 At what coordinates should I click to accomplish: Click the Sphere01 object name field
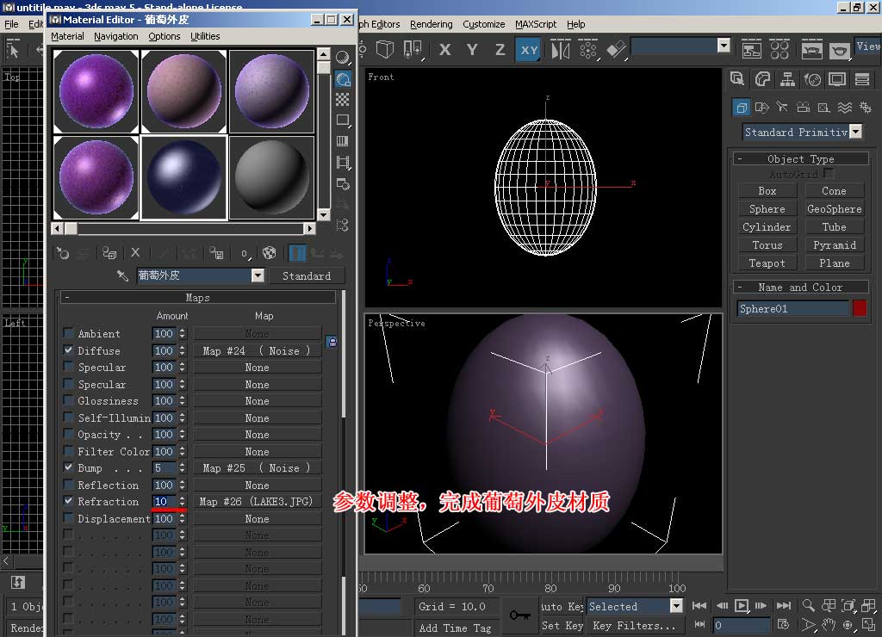pyautogui.click(x=792, y=309)
